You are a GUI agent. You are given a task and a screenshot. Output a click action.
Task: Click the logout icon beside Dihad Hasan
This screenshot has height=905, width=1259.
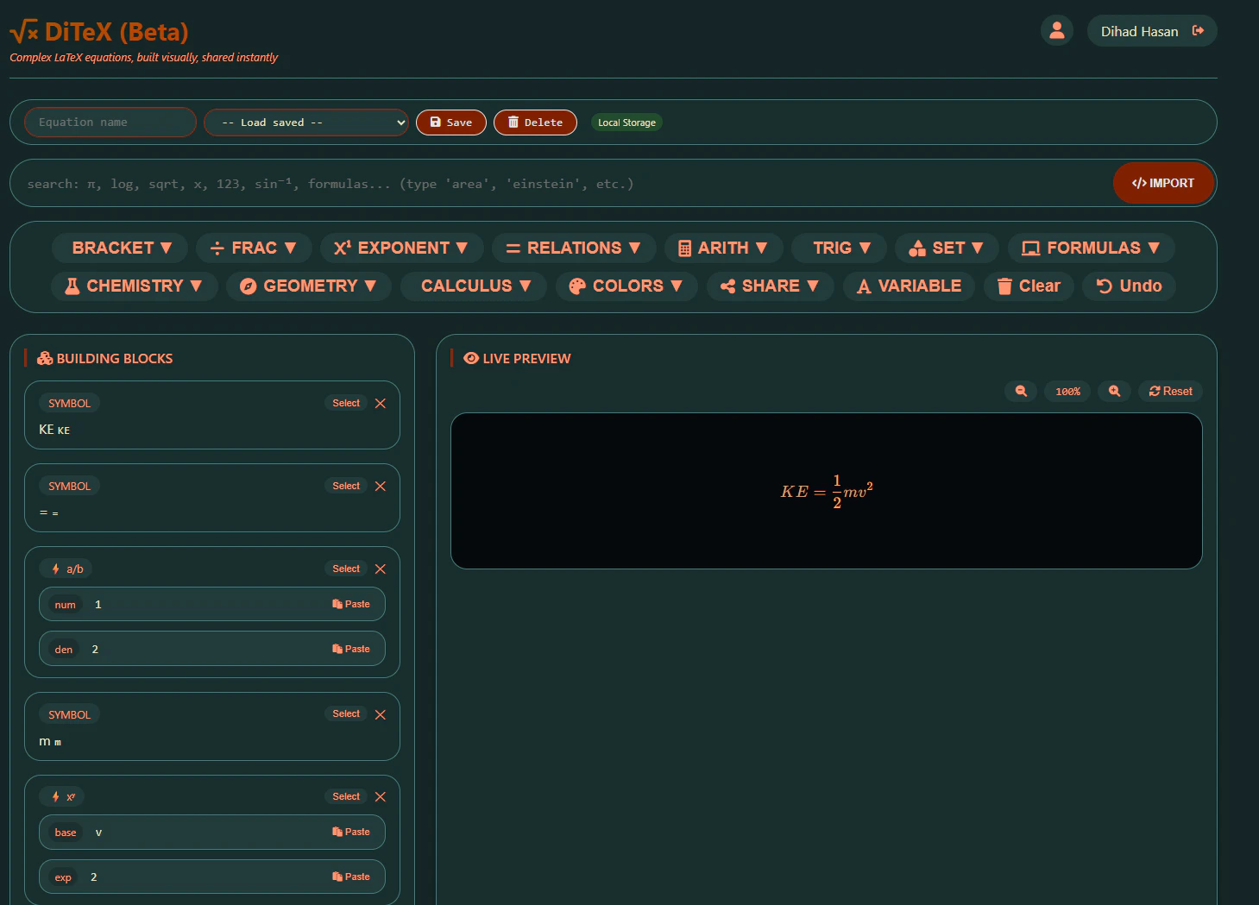pos(1199,30)
